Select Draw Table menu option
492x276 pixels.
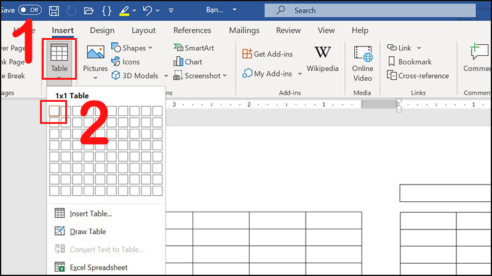(87, 231)
